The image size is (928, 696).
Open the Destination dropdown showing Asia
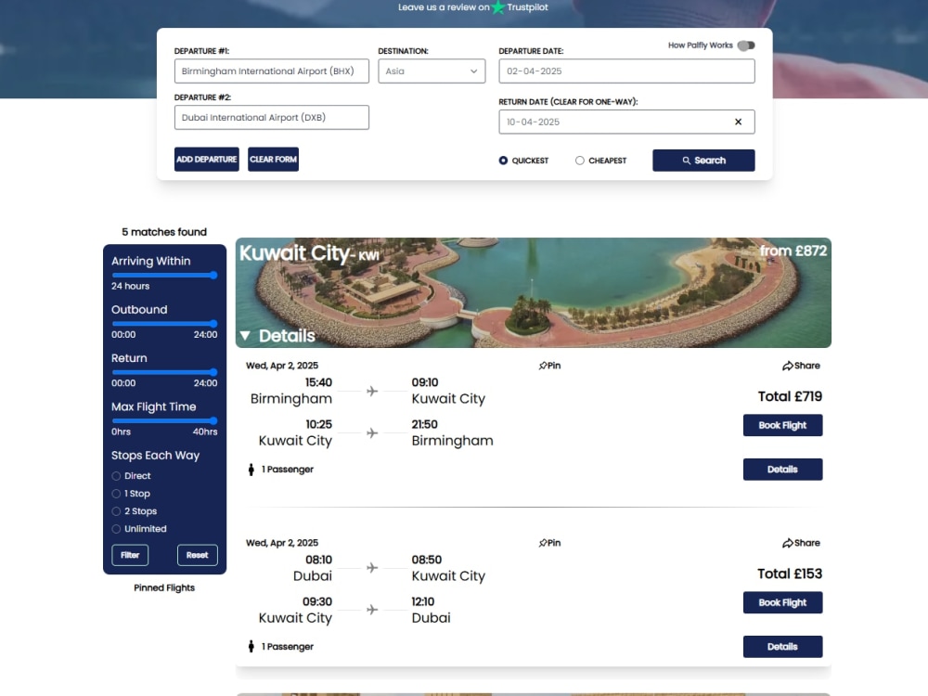point(432,71)
